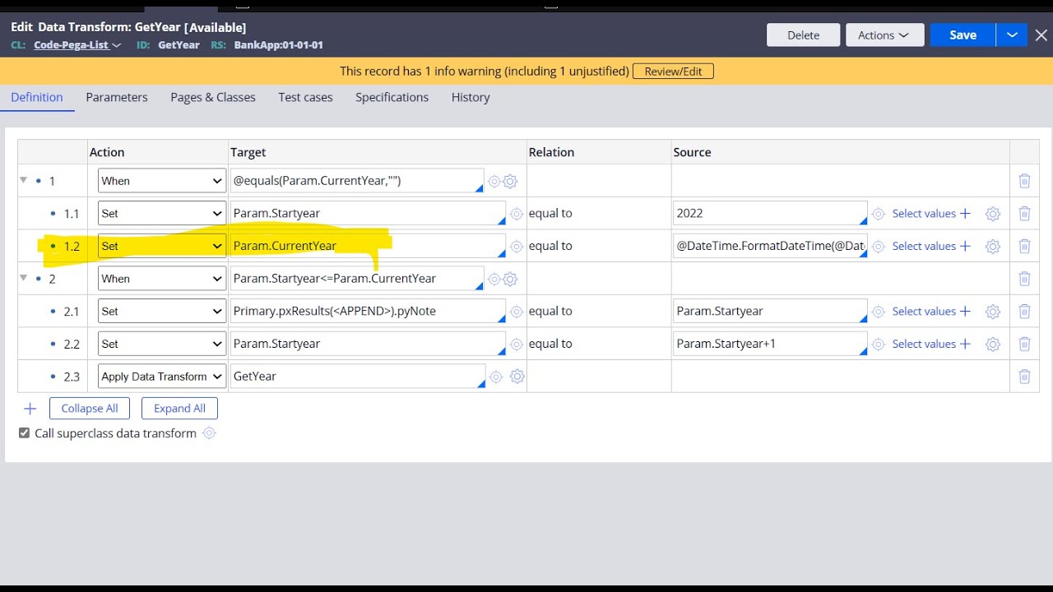The height and width of the screenshot is (592, 1053).
Task: Click Param.Startyear+1 source field
Action: [770, 344]
